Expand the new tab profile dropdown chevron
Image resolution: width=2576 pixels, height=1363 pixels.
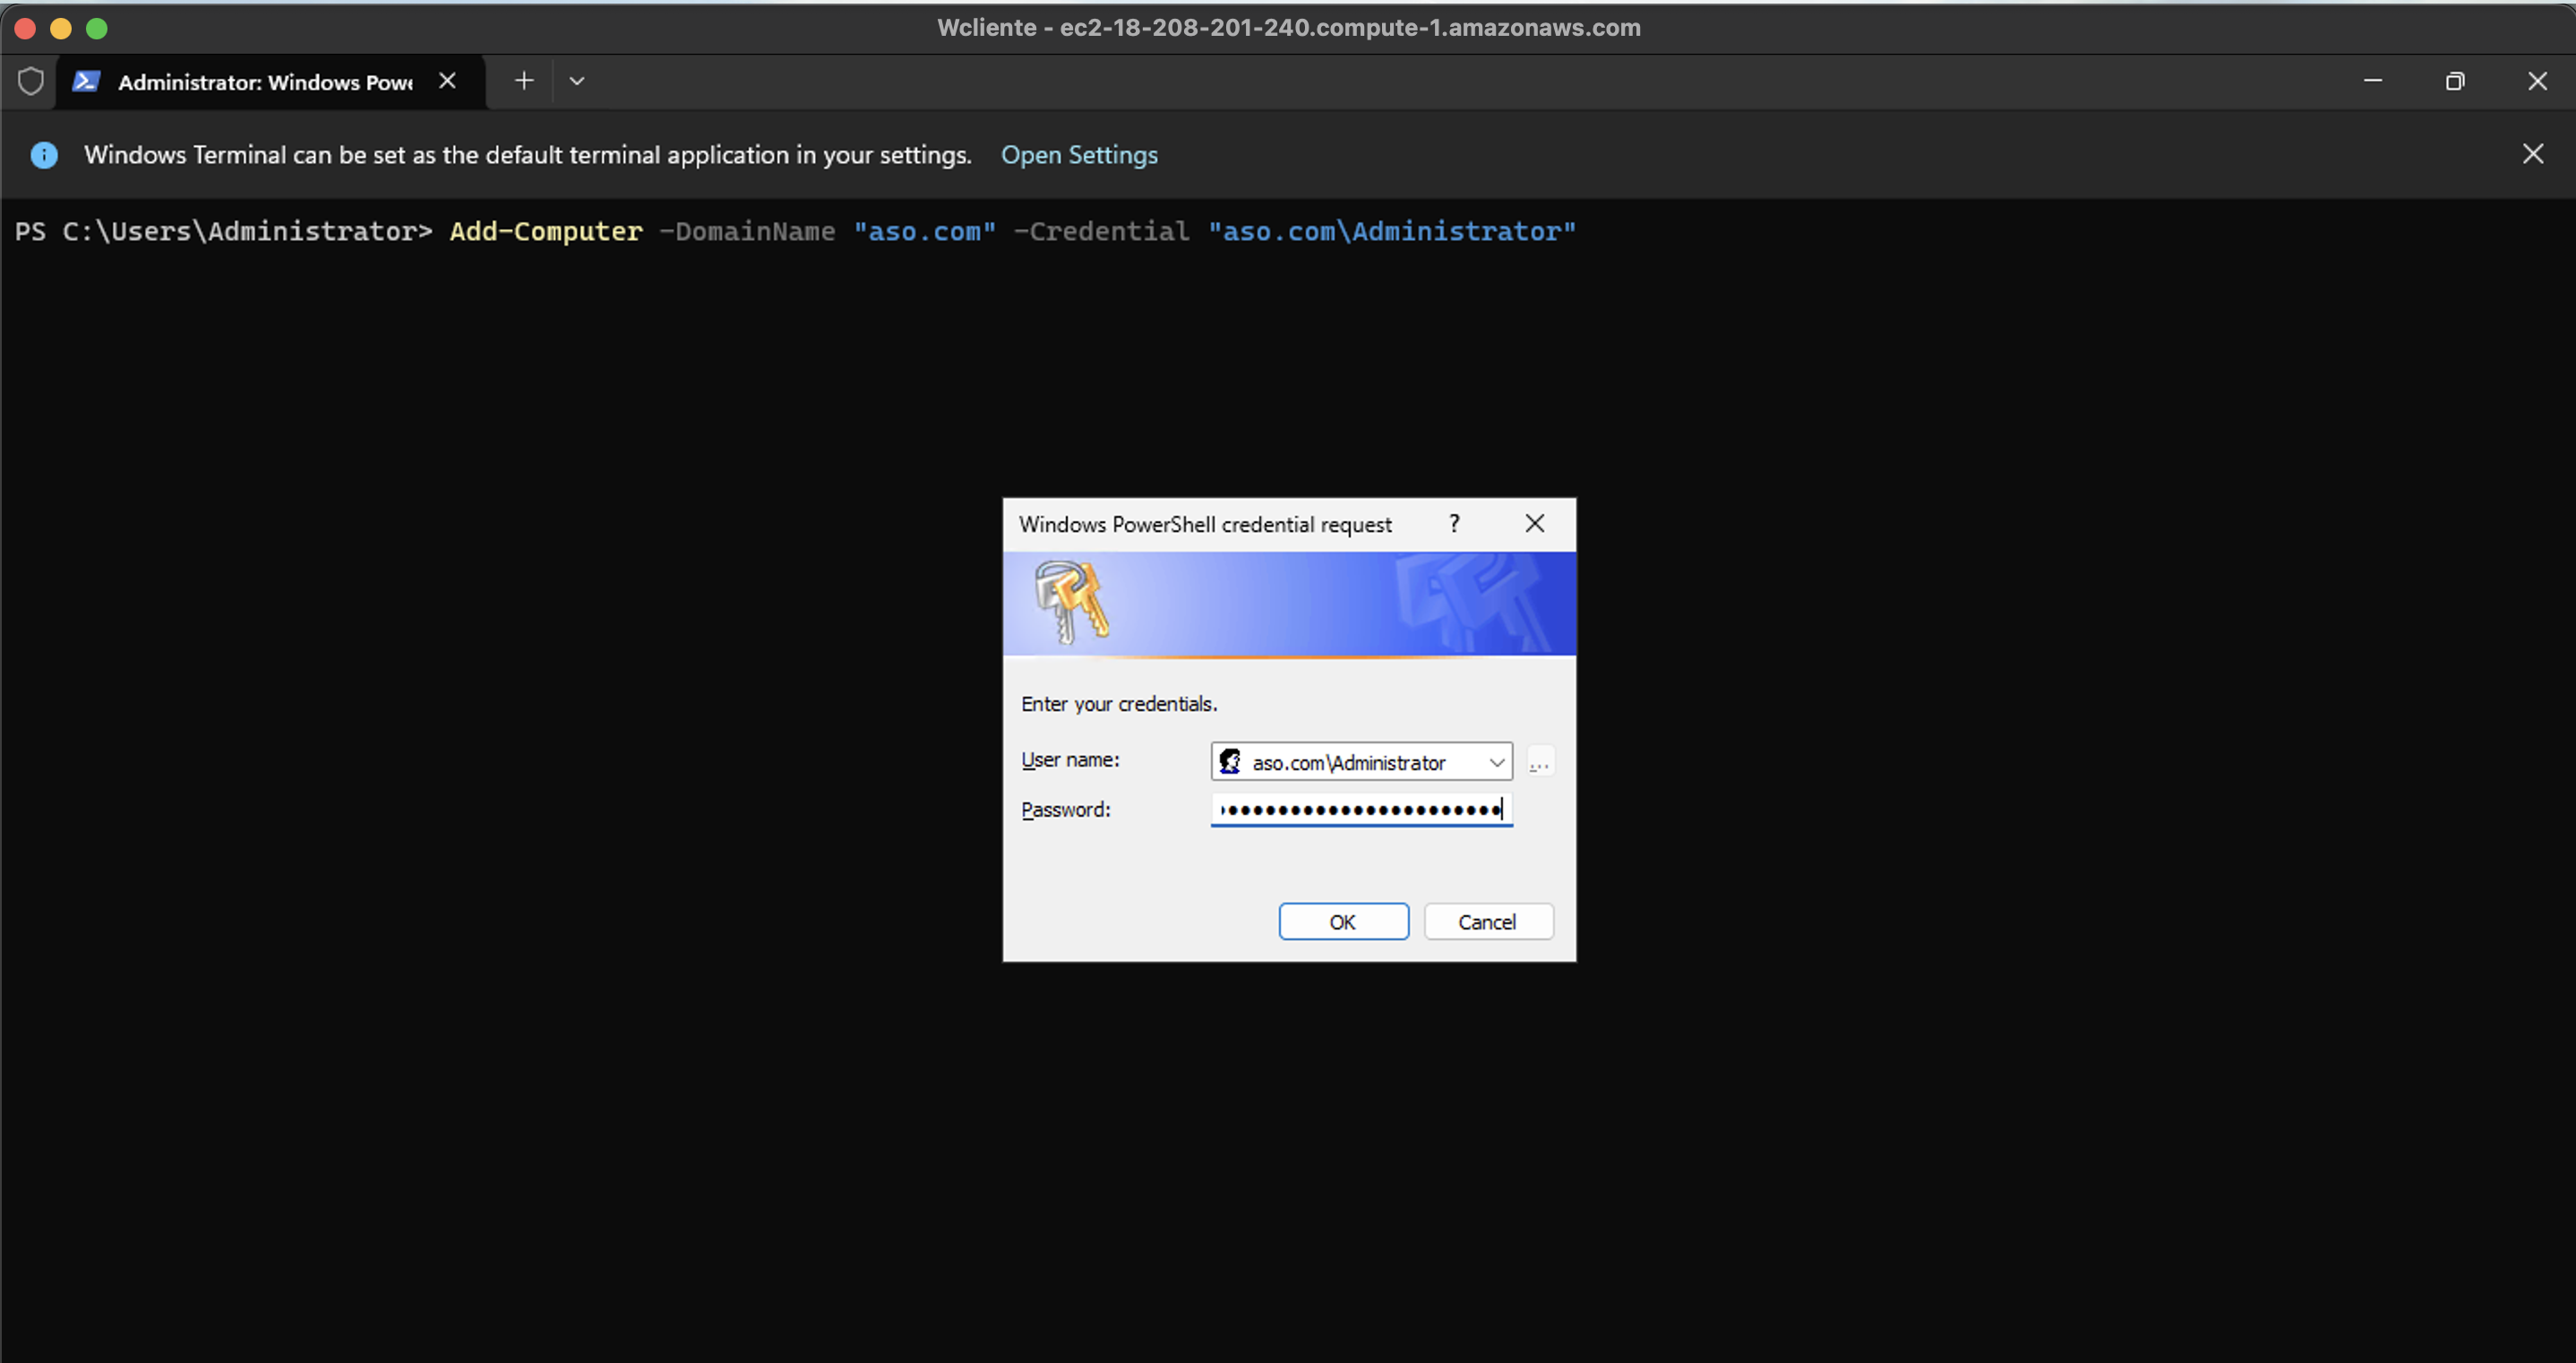[577, 81]
